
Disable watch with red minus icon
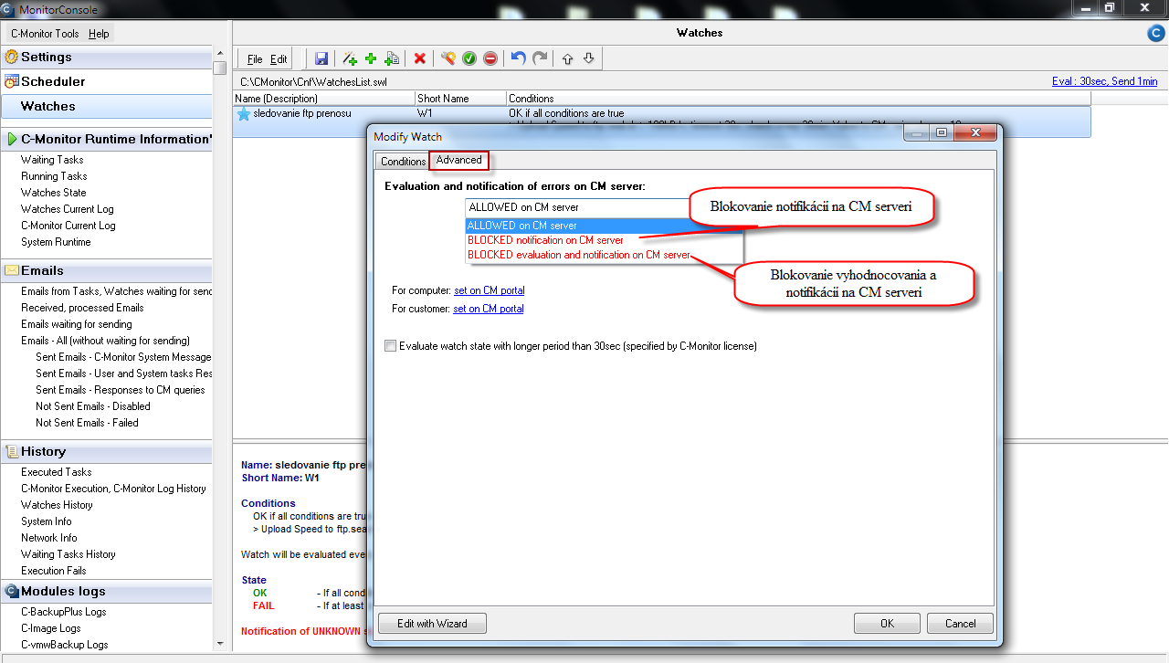tap(490, 58)
